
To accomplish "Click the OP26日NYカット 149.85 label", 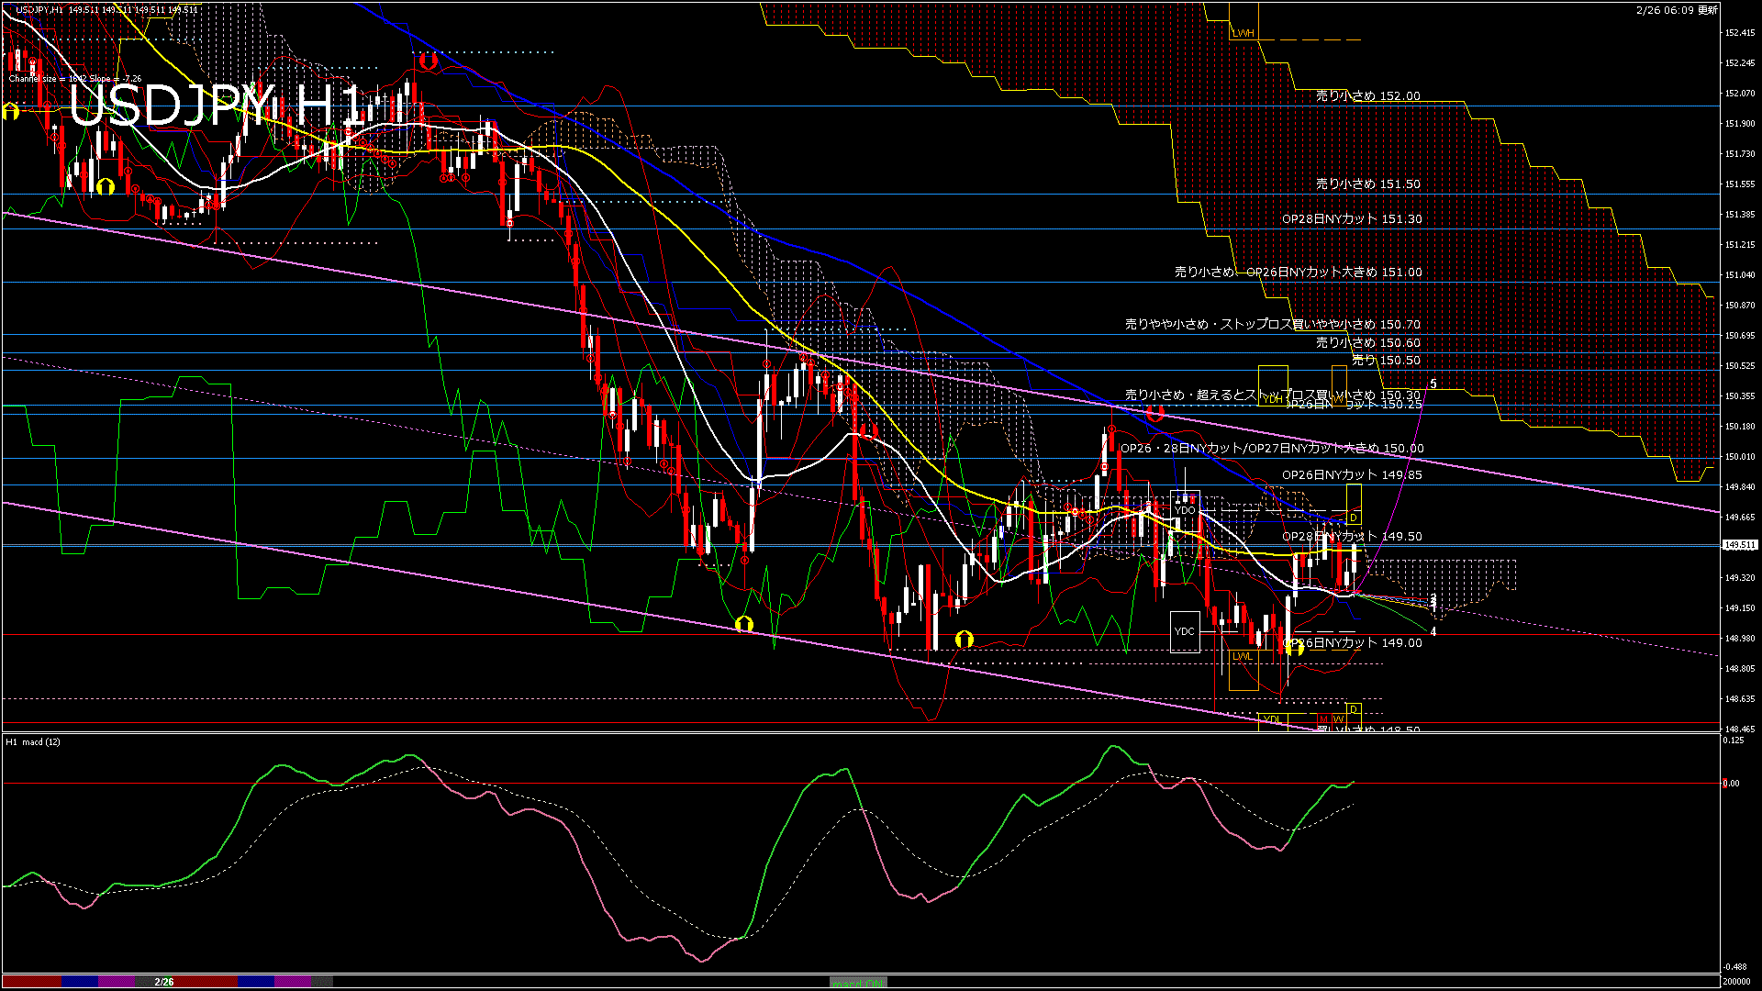I will [x=1352, y=474].
